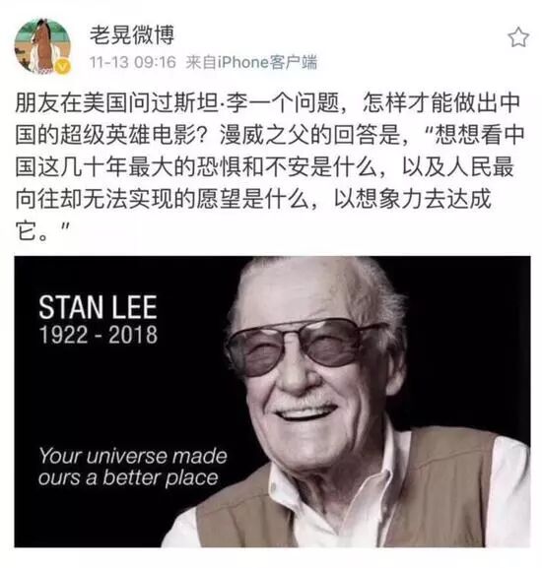The image size is (542, 568).
Task: Click the 'ours a better place' caption line
Action: tap(128, 477)
